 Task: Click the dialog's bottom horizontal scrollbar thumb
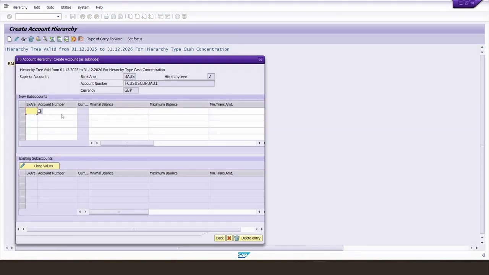point(134,229)
